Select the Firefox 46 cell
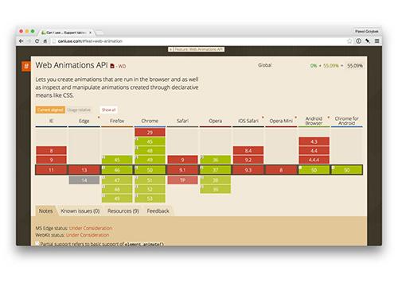 pos(117,170)
